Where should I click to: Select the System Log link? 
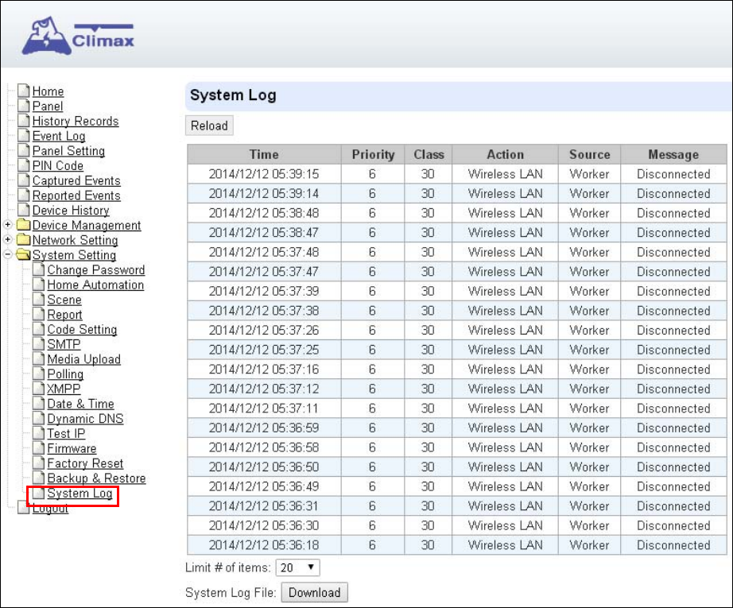tap(80, 494)
